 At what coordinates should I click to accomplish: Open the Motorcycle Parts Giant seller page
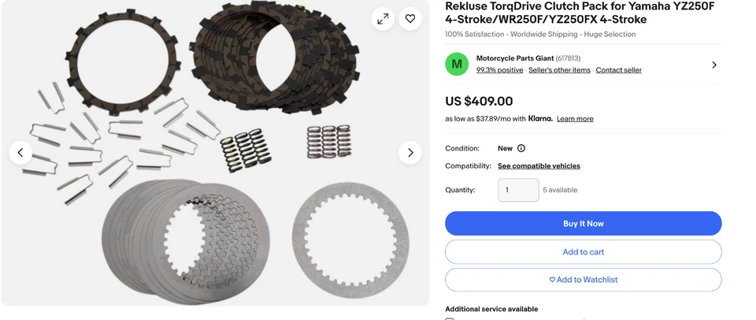pos(515,58)
